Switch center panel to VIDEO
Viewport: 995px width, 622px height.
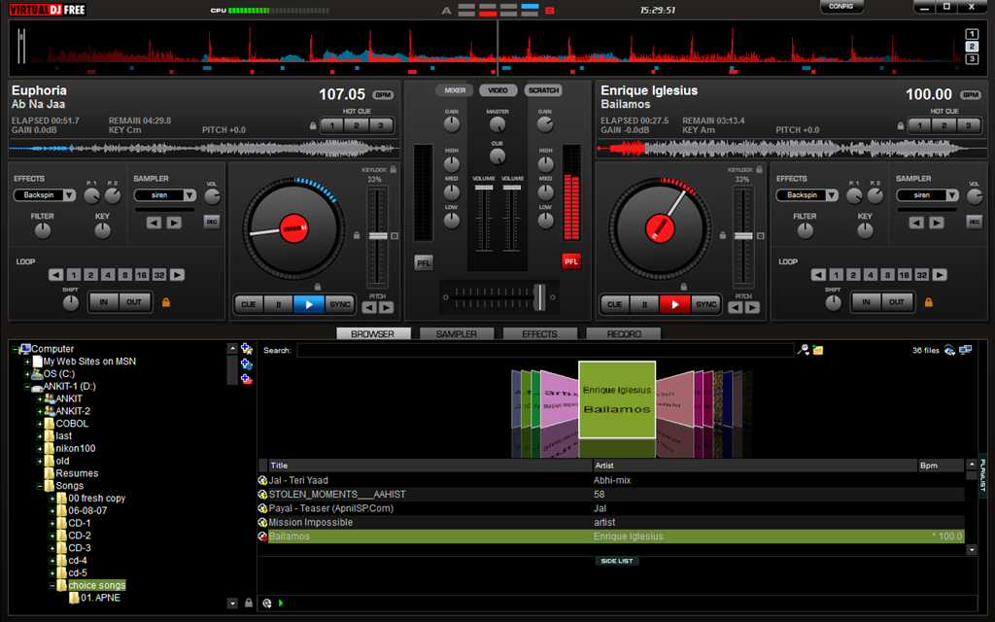point(498,90)
